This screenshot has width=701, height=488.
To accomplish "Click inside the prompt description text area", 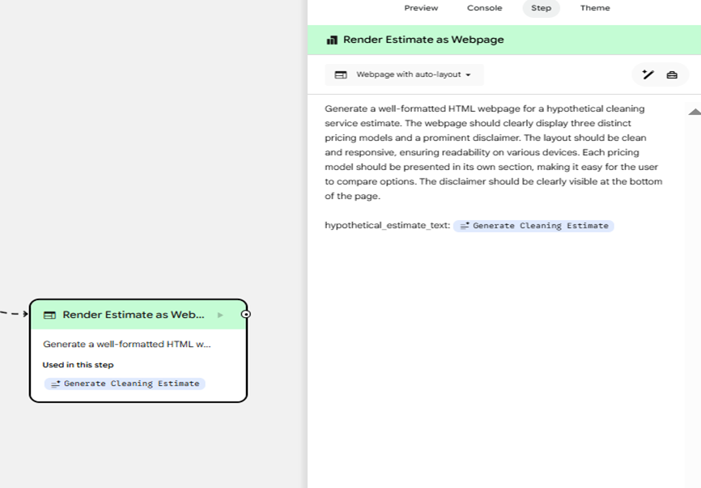I will tap(493, 152).
